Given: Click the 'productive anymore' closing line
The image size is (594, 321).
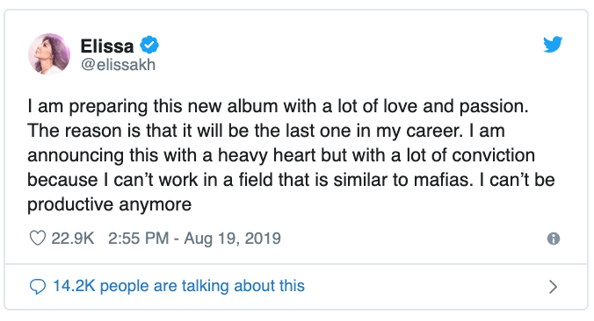Looking at the screenshot, I should point(110,204).
